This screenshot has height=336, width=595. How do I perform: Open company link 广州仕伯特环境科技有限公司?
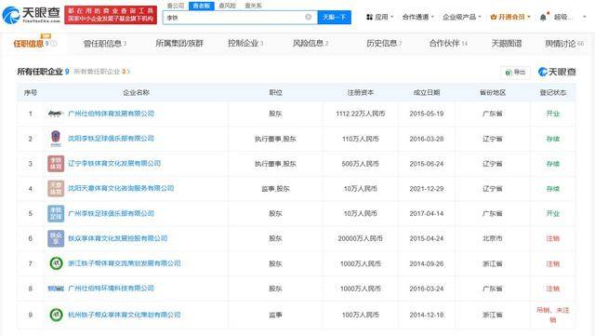pyautogui.click(x=112, y=289)
